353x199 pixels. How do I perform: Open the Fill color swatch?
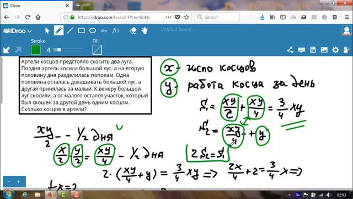97,50
